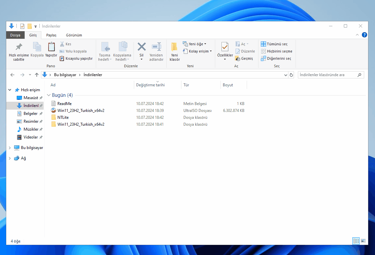Click the Sil delete X icon
Viewport: 375px width, 255px height.
pos(142,47)
